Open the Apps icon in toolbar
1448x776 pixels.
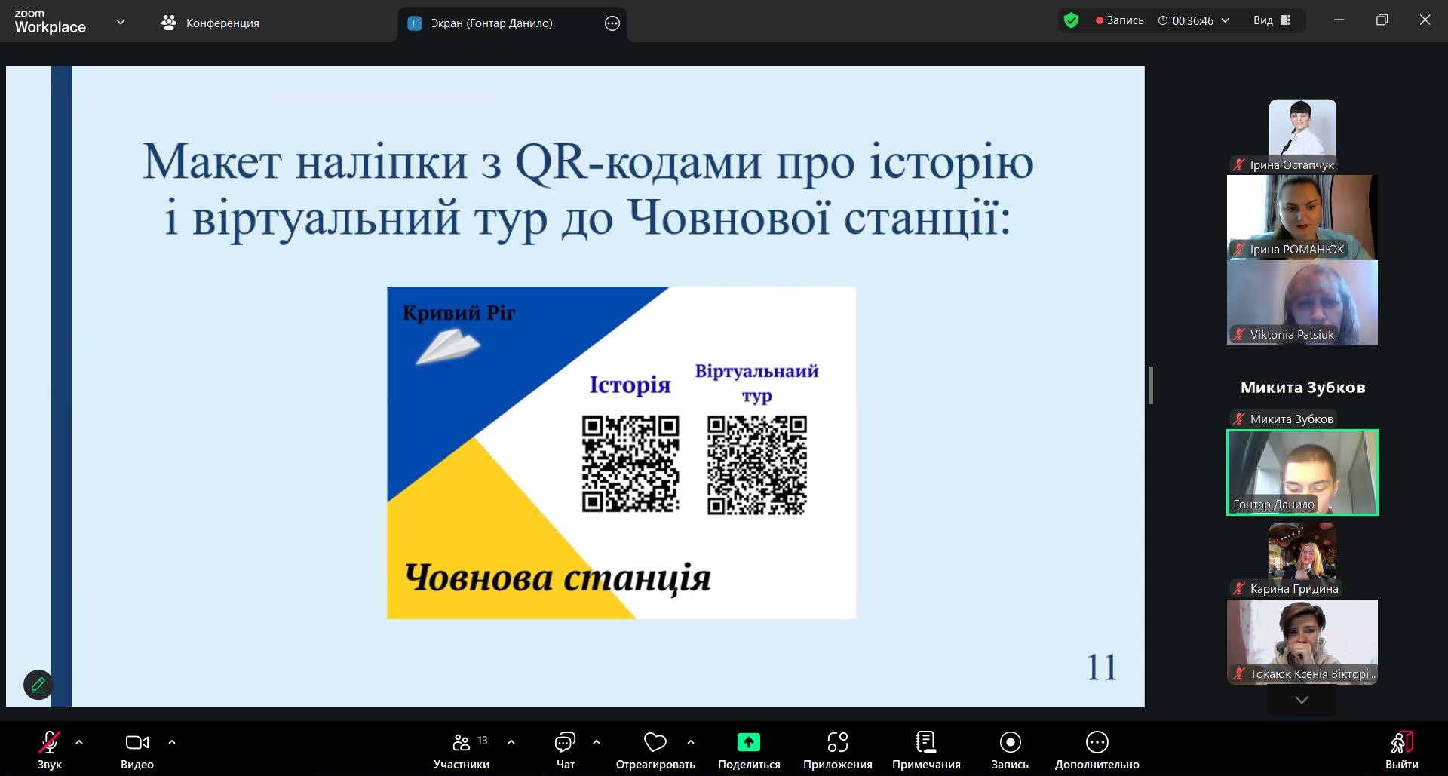point(837,743)
